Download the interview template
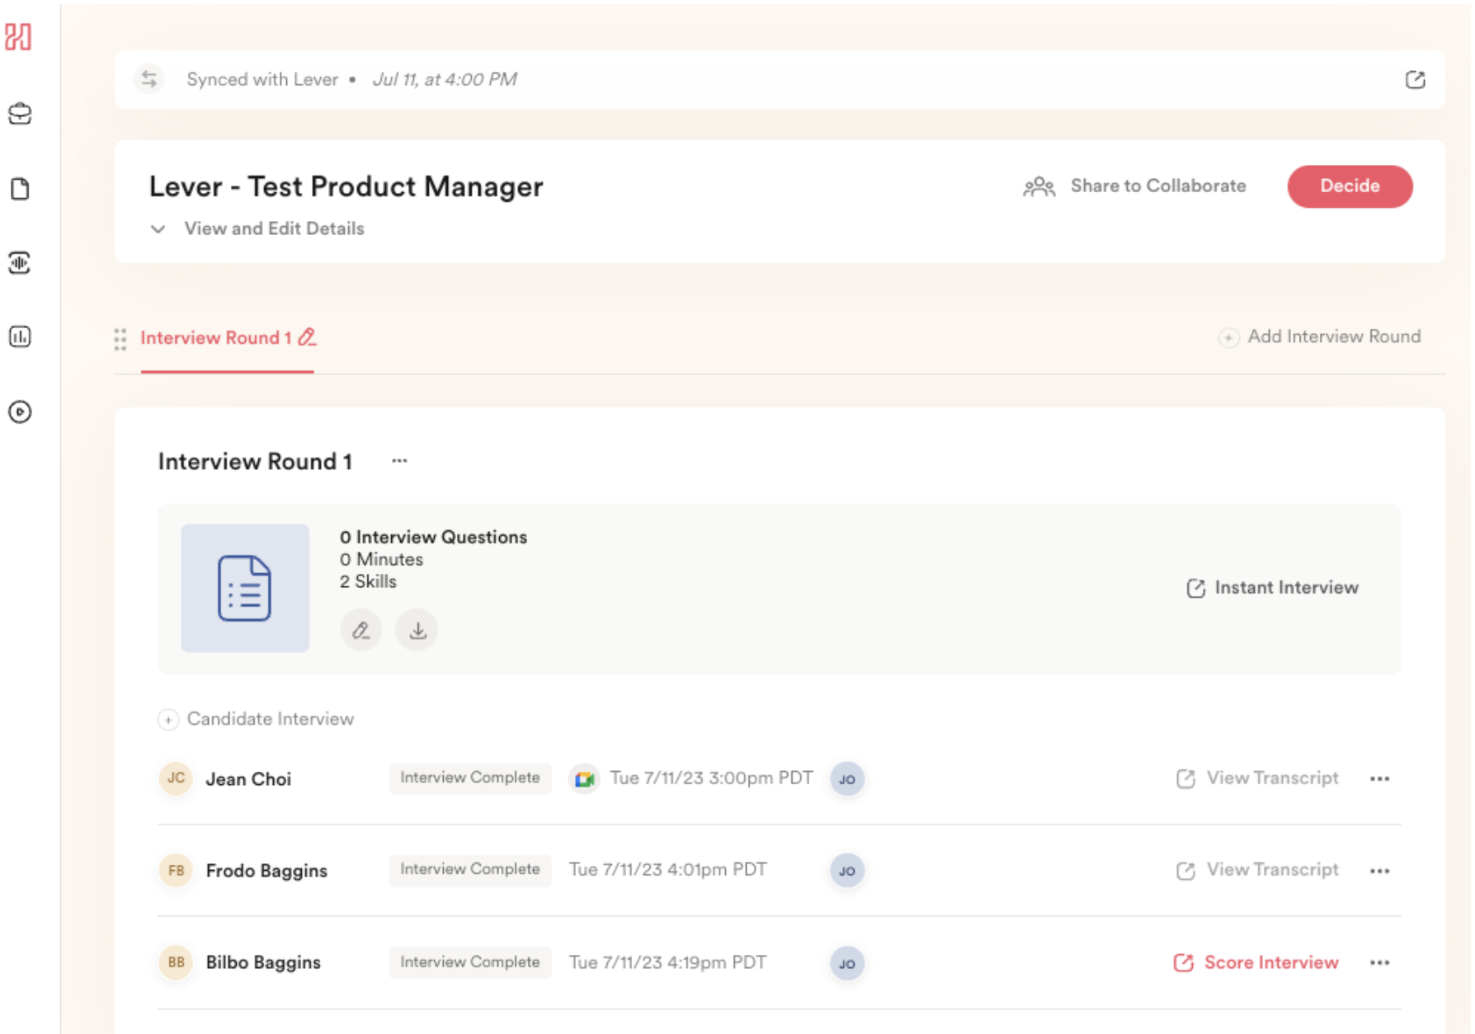The image size is (1475, 1034). tap(417, 630)
